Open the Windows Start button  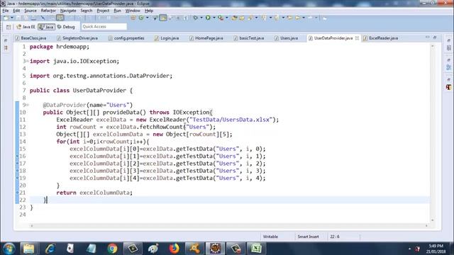point(9,249)
